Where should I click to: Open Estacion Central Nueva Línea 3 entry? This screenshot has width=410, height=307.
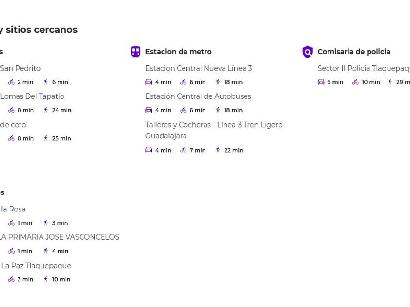(199, 68)
